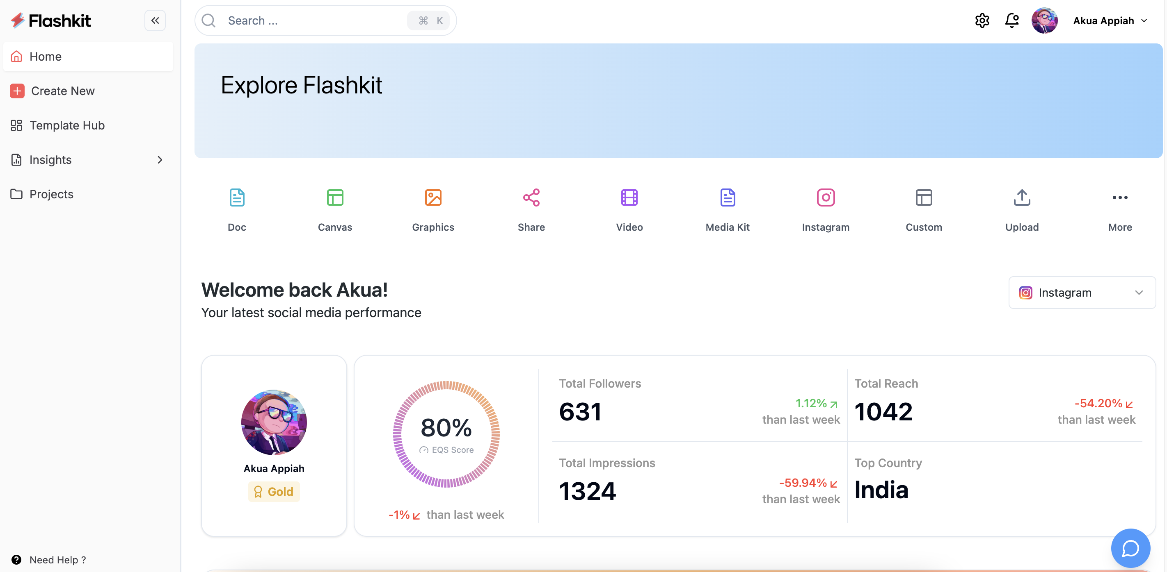Click the Home house icon
Screen dimensions: 1167x572
pyautogui.click(x=16, y=57)
